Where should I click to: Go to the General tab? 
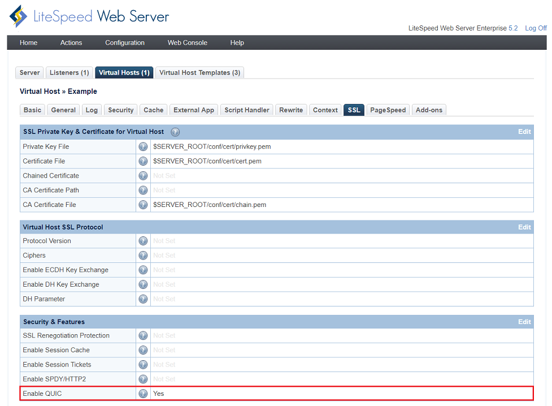[x=63, y=110]
